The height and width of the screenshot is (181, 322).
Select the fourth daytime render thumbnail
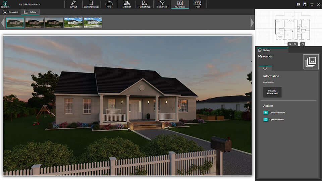pos(73,22)
